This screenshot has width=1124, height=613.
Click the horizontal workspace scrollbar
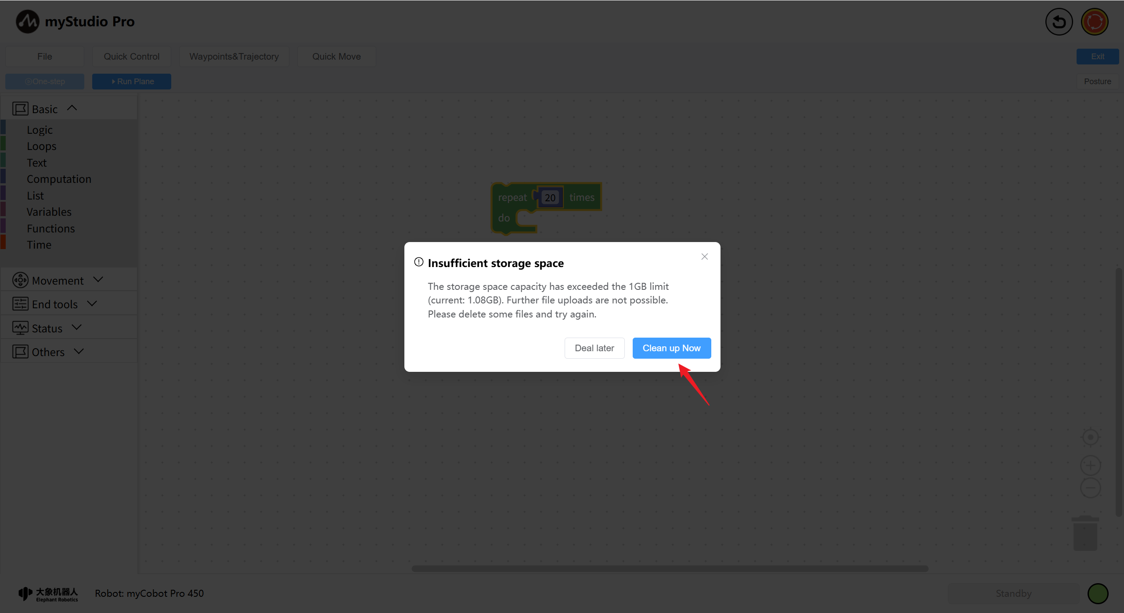pos(670,569)
